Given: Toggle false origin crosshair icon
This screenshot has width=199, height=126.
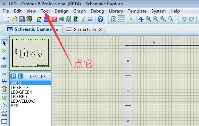Looking at the screenshot, I should (131, 19).
